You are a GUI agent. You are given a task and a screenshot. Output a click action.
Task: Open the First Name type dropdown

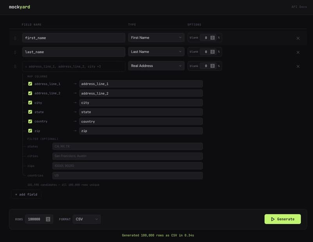(156, 38)
